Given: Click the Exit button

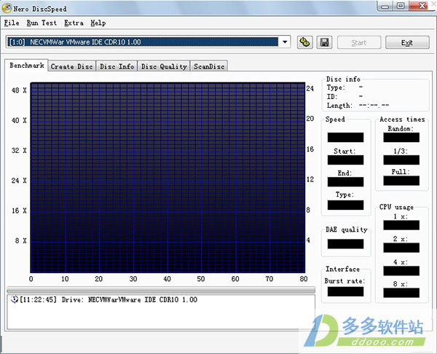Looking at the screenshot, I should (407, 43).
